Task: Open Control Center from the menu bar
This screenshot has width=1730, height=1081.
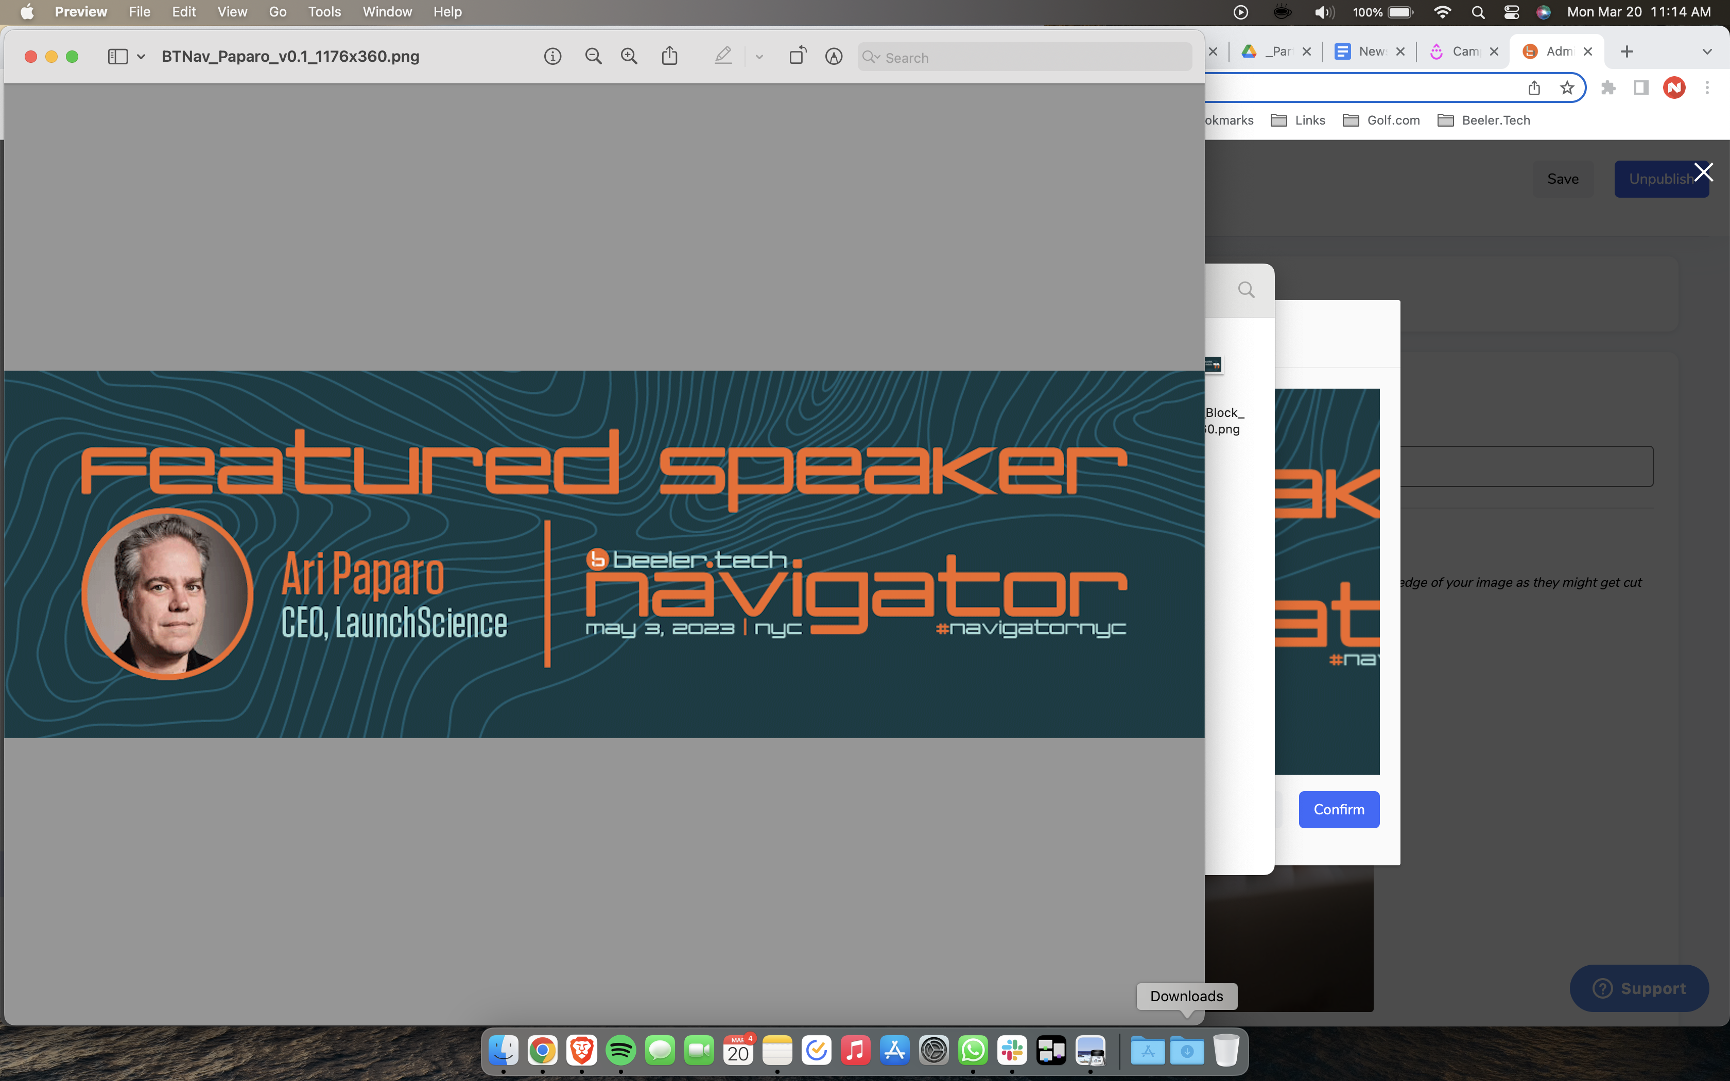Action: tap(1511, 12)
